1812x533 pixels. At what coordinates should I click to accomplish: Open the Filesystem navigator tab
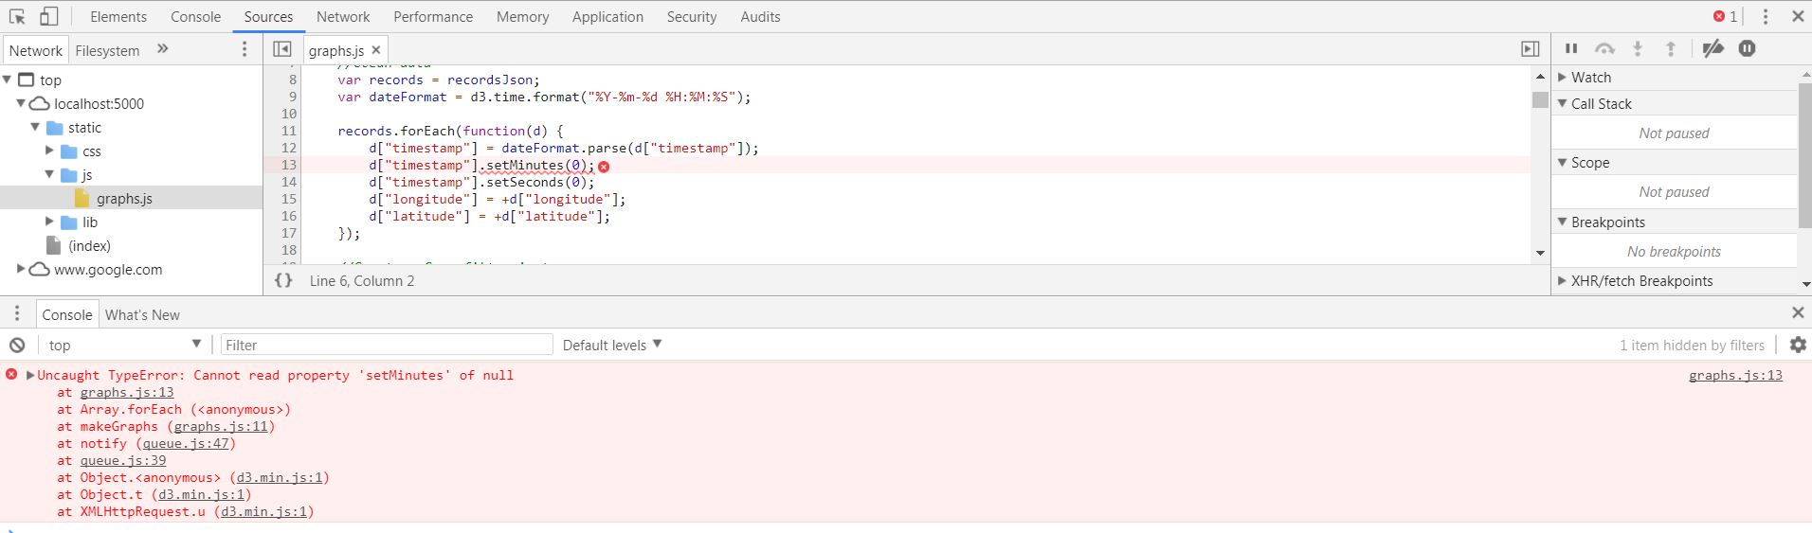click(x=107, y=50)
